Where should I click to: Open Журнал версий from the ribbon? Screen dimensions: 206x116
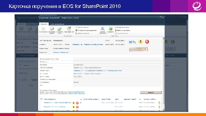[x=82, y=27]
